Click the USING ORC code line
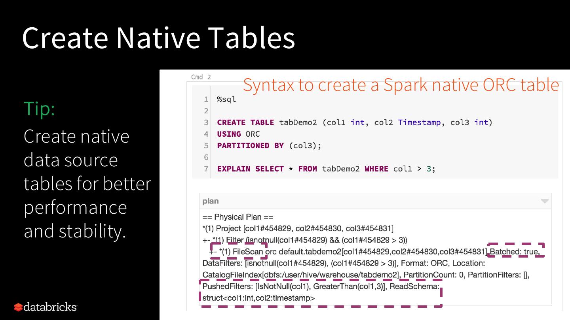 tap(238, 134)
